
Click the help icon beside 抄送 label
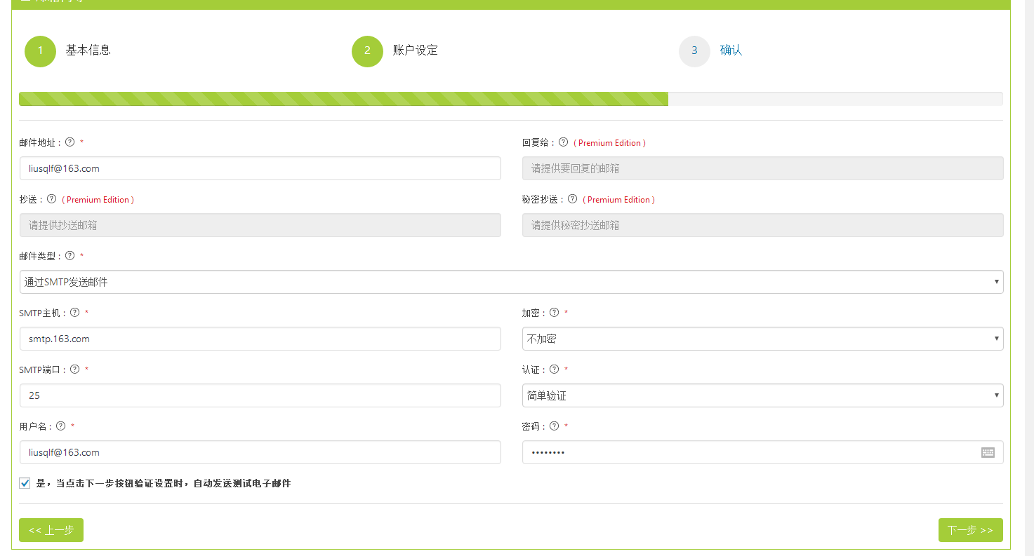point(52,199)
